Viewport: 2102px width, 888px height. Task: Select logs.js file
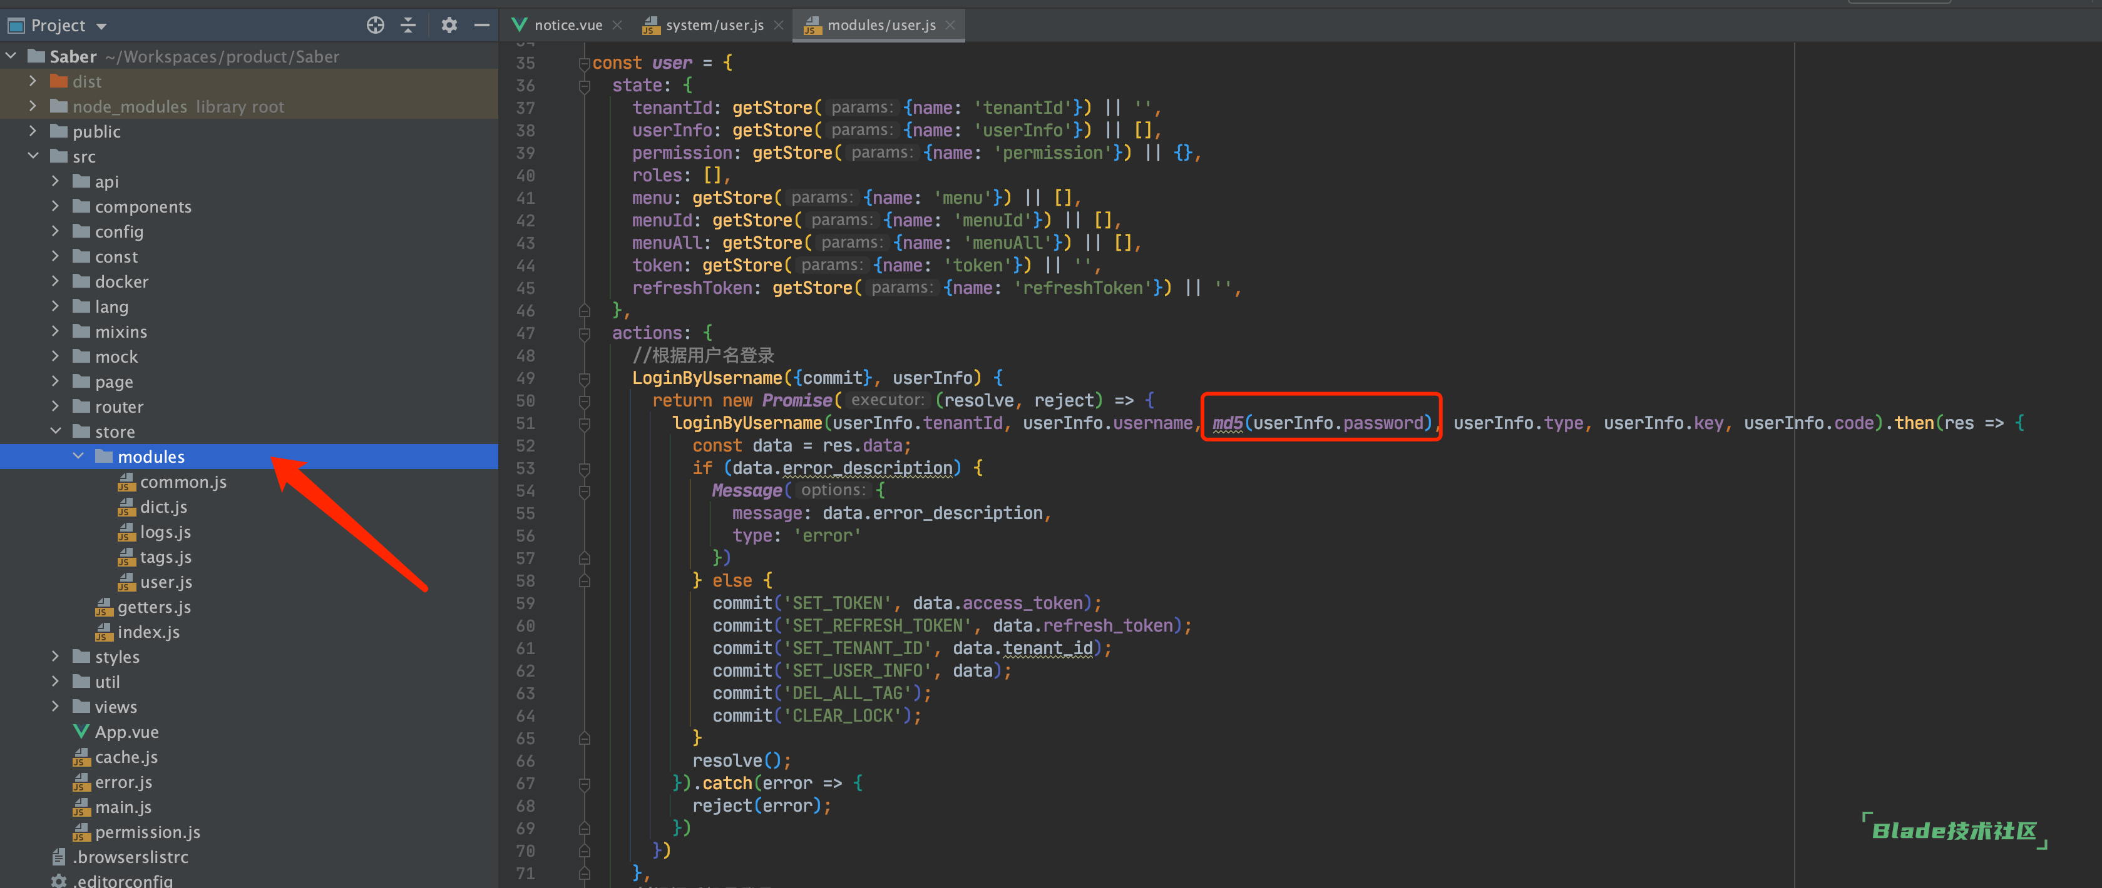coord(154,532)
